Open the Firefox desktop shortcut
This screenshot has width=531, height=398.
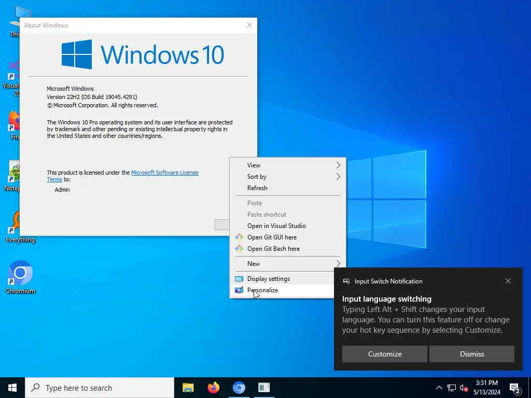pos(13,124)
